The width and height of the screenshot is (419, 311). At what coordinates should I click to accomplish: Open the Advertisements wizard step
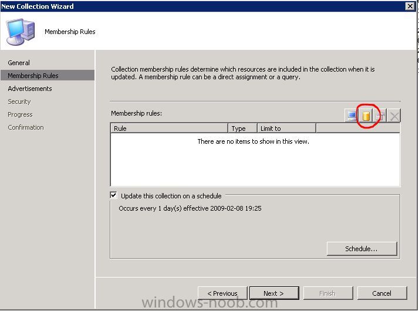click(x=30, y=89)
